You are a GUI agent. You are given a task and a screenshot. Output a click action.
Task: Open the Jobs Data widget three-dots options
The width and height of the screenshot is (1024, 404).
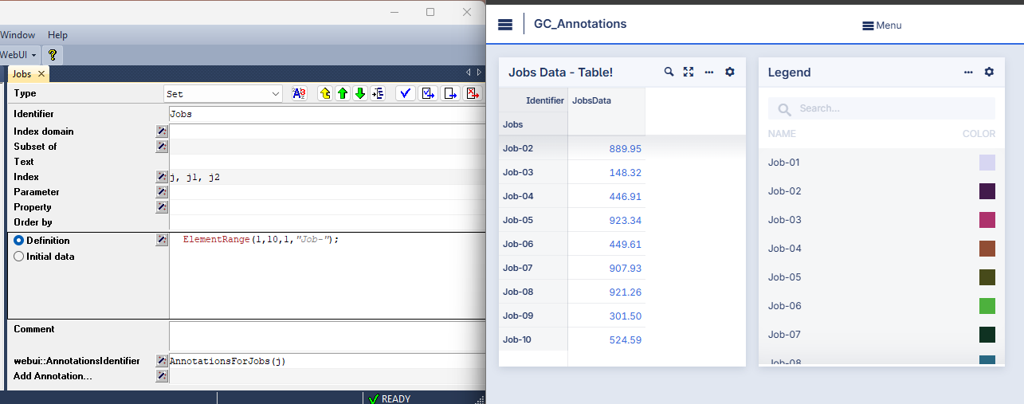708,72
